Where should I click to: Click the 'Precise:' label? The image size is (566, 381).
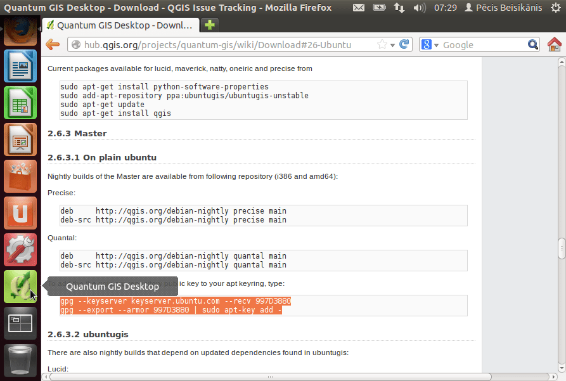click(61, 193)
